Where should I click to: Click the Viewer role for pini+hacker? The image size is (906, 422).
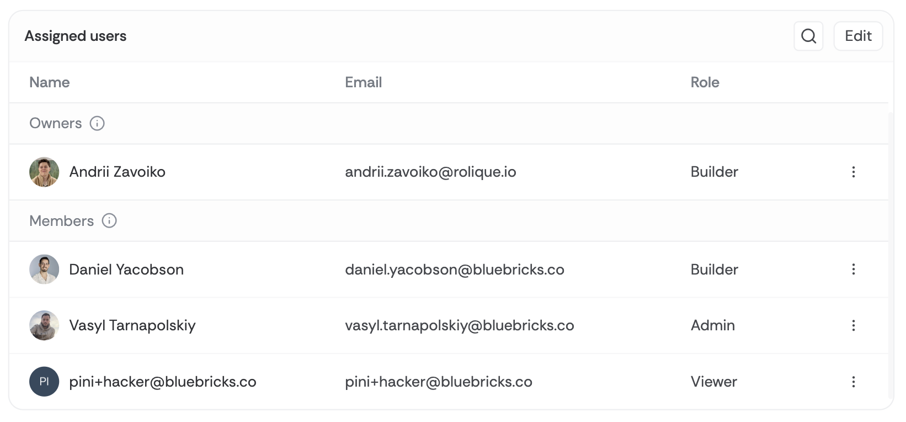(x=713, y=382)
